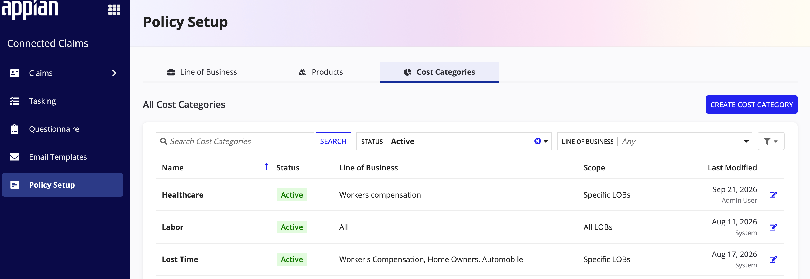The width and height of the screenshot is (810, 279).
Task: Click 'Workers compensation' cell
Action: 380,195
